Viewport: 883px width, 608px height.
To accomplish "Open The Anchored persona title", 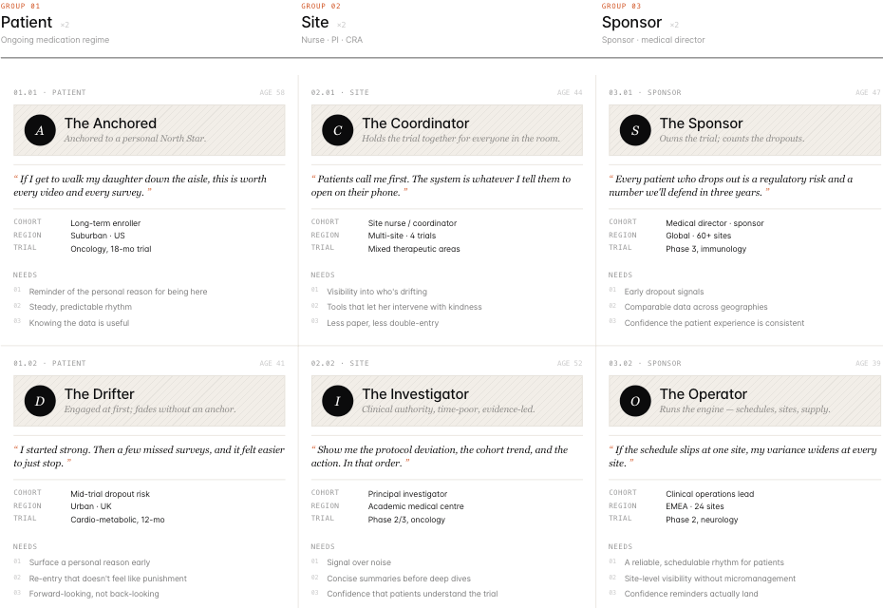I will coord(110,123).
